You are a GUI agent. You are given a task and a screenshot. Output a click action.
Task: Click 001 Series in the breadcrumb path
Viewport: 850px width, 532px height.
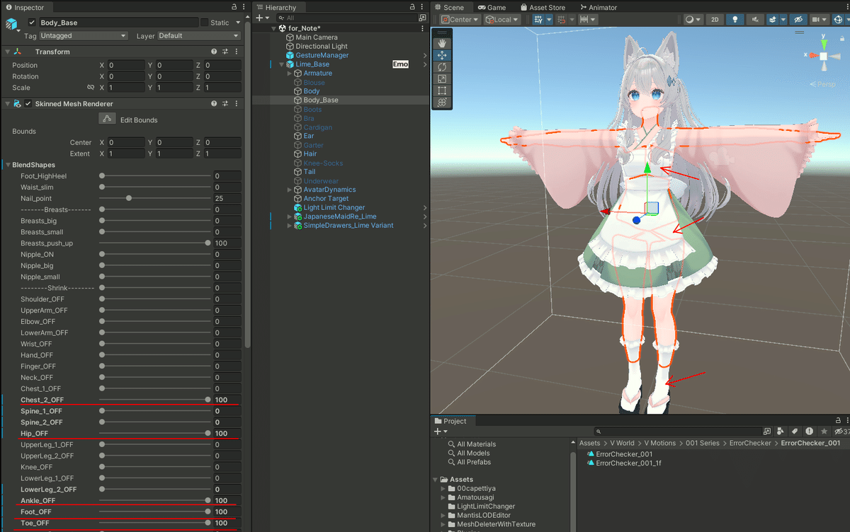coord(702,444)
